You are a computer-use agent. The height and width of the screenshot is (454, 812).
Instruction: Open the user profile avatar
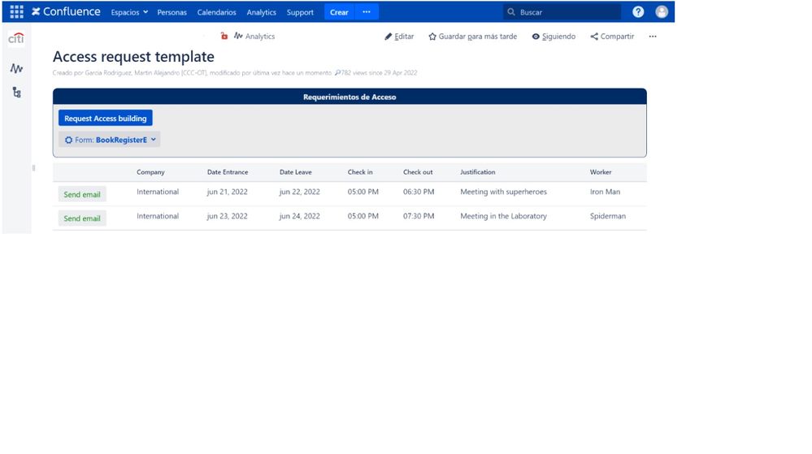tap(662, 12)
